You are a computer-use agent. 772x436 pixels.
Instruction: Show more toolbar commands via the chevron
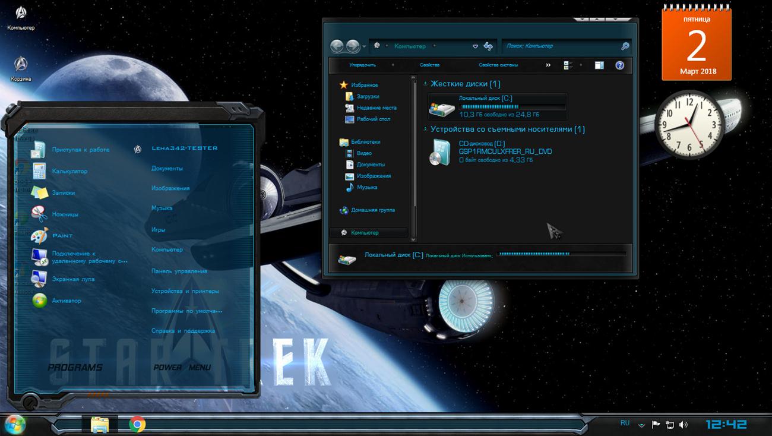coord(548,65)
